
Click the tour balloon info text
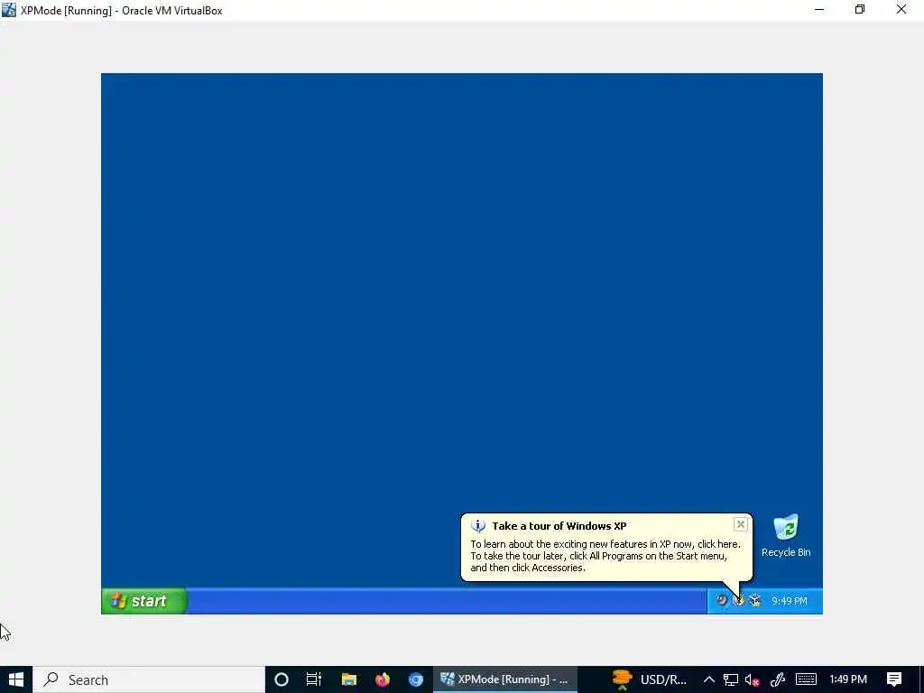coord(605,556)
